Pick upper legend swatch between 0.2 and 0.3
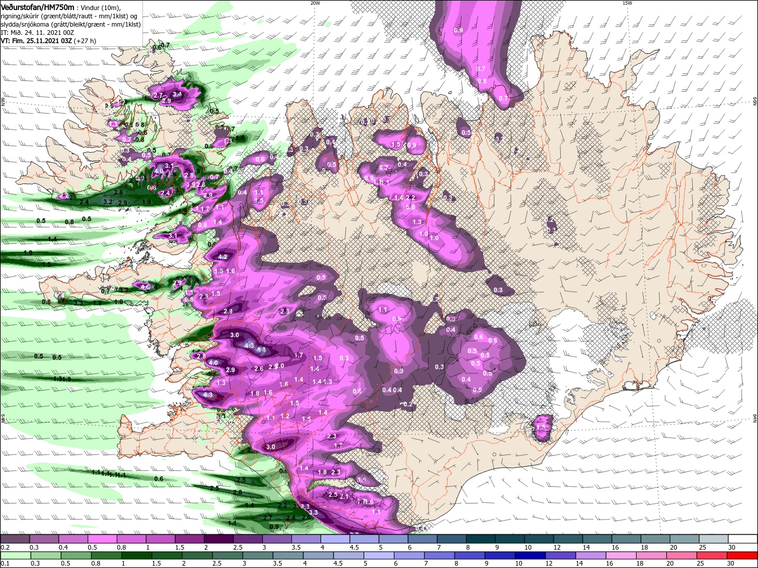Screen dimensions: 758x568 pyautogui.click(x=15, y=538)
